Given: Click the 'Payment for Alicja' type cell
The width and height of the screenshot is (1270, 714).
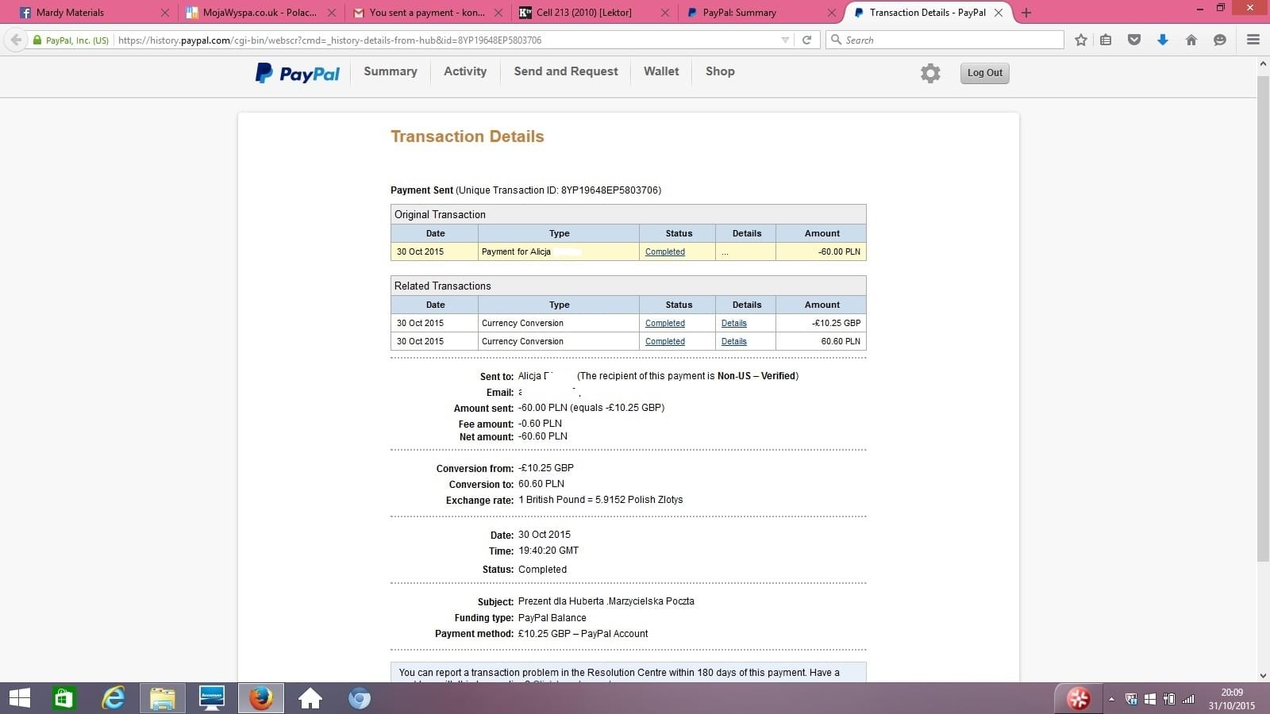Looking at the screenshot, I should pos(559,251).
